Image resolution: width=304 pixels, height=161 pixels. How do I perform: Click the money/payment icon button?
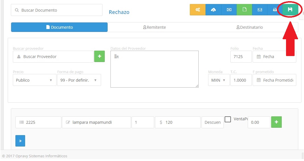229,10
